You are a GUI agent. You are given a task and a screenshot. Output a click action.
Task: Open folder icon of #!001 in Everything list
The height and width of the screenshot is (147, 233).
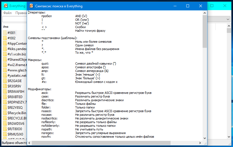(x=5, y=33)
